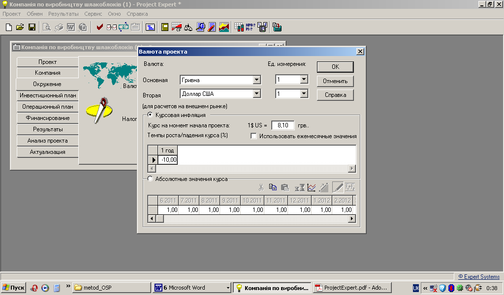Image resolution: width=504 pixels, height=295 pixels.
Task: Click the -10,00 cell under '1 год'
Action: point(168,159)
